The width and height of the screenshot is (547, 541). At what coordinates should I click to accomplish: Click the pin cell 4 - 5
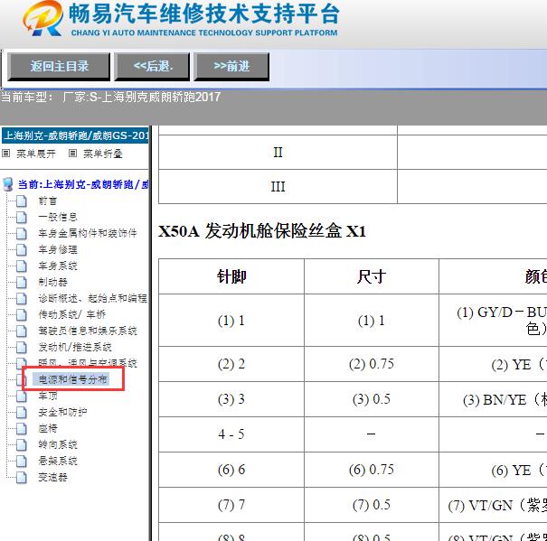[231, 434]
